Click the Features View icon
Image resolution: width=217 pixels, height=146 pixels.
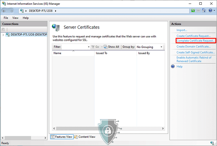coord(53,137)
